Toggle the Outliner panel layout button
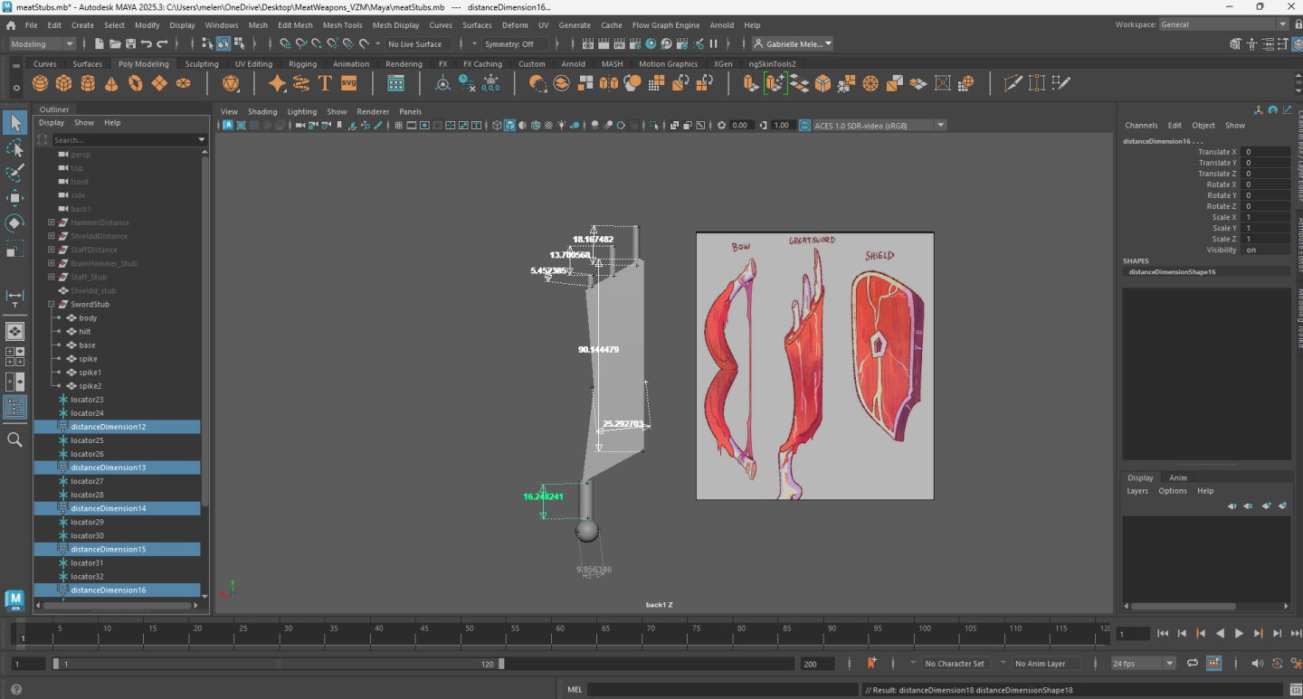Screen dimensions: 1303x699 click(14, 407)
